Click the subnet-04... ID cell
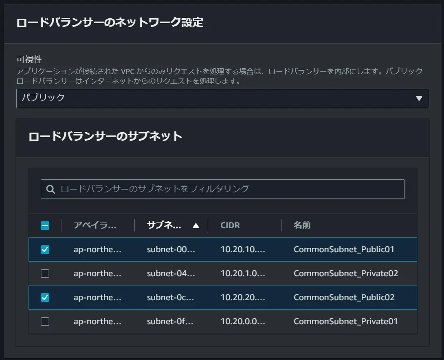This screenshot has width=444, height=360. [x=171, y=273]
